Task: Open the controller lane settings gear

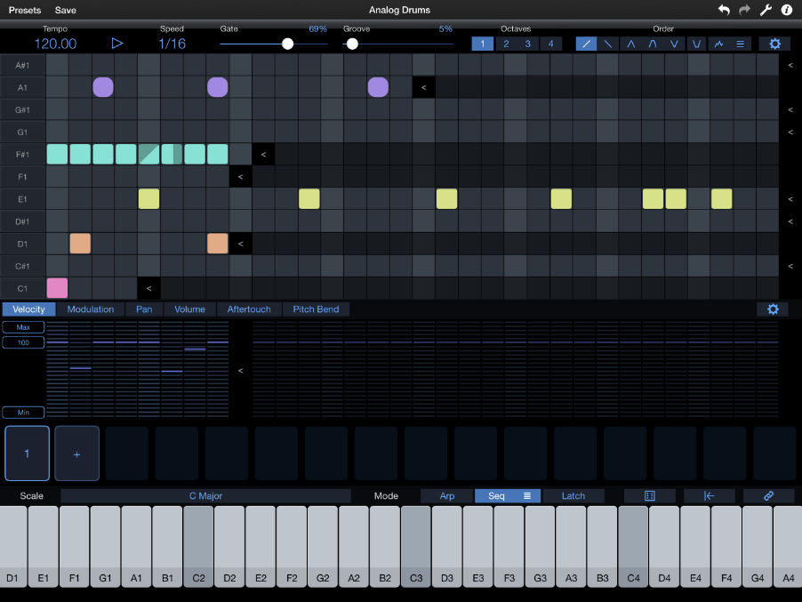Action: (x=772, y=309)
